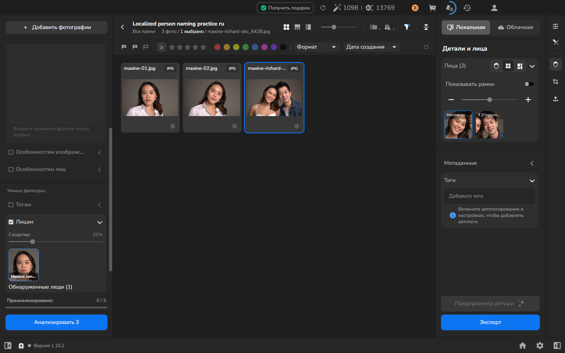The image size is (565, 353).
Task: Open the user account profile
Action: click(x=494, y=8)
